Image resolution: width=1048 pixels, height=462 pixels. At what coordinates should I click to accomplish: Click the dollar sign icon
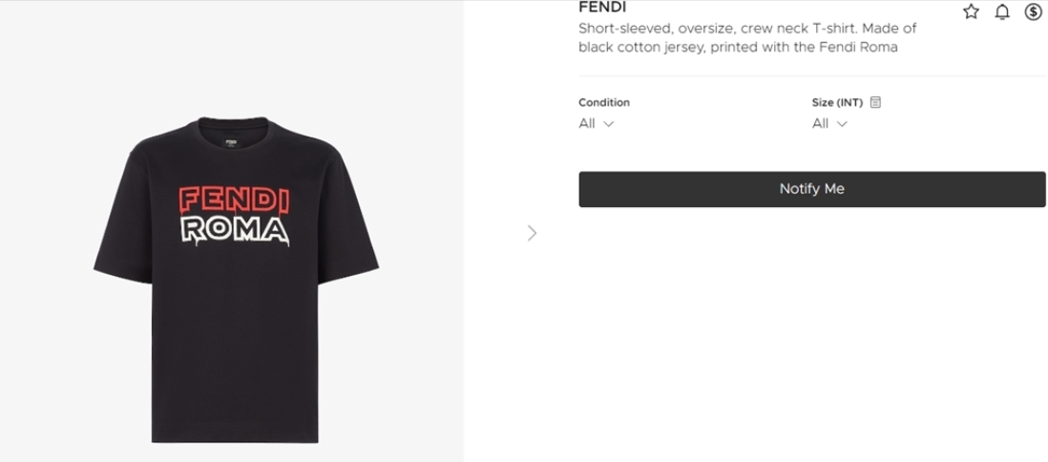(x=1033, y=11)
